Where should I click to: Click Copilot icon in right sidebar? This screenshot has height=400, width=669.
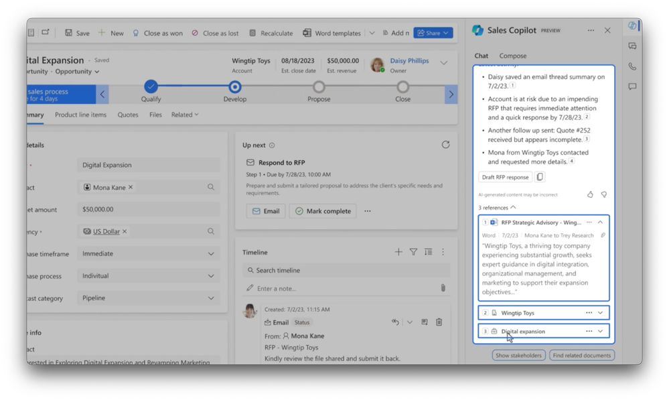632,25
